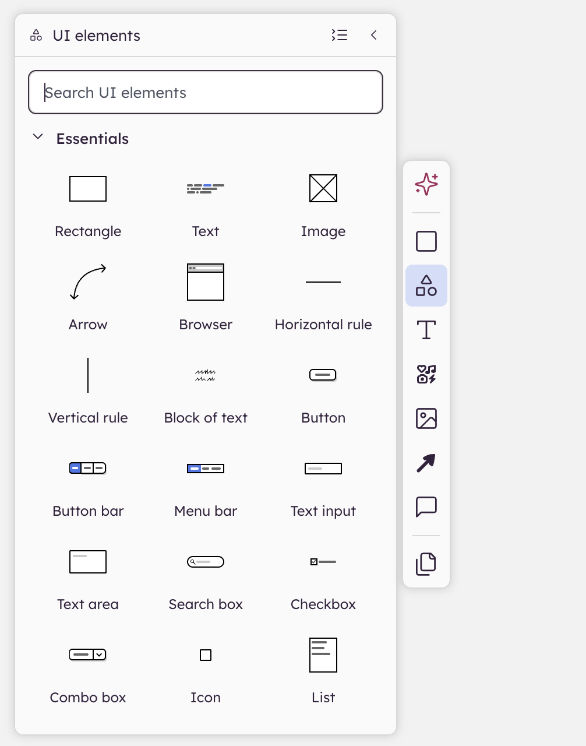Image resolution: width=586 pixels, height=746 pixels.
Task: Click the Search UI elements field
Action: coord(205,92)
